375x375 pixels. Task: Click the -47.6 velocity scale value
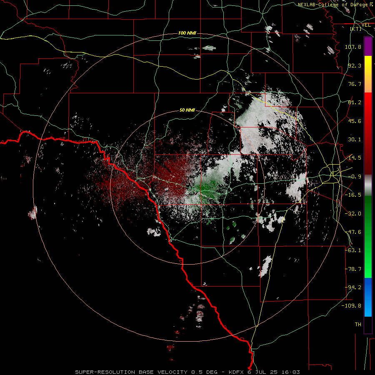pyautogui.click(x=353, y=232)
